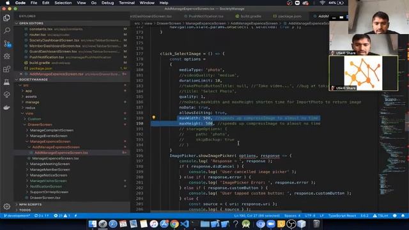Image resolution: width=409 pixels, height=230 pixels.
Task: Click the Wi-Fi icon in macOS menu bar
Action: pyautogui.click(x=322, y=3)
